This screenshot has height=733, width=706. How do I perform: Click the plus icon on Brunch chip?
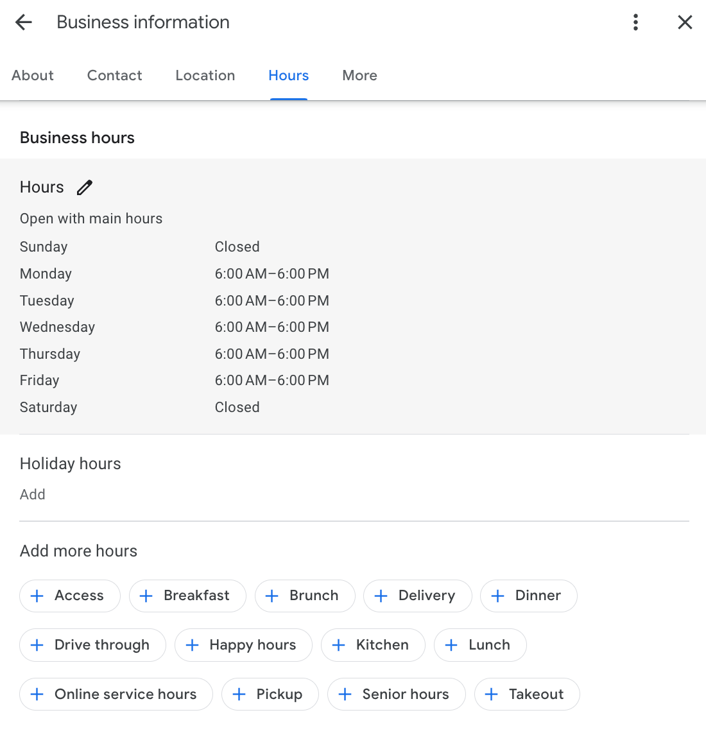click(x=272, y=596)
